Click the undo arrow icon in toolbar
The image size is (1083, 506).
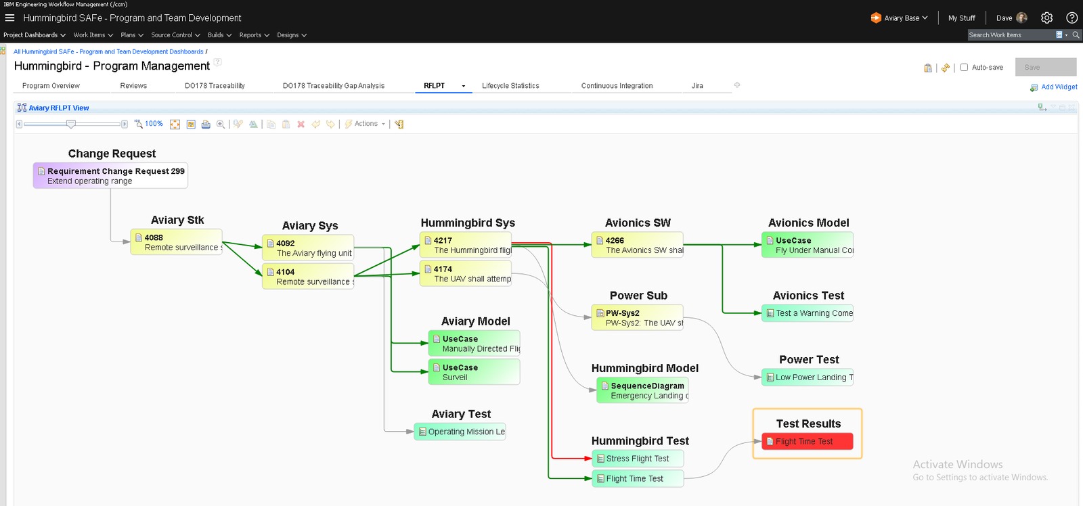click(315, 124)
